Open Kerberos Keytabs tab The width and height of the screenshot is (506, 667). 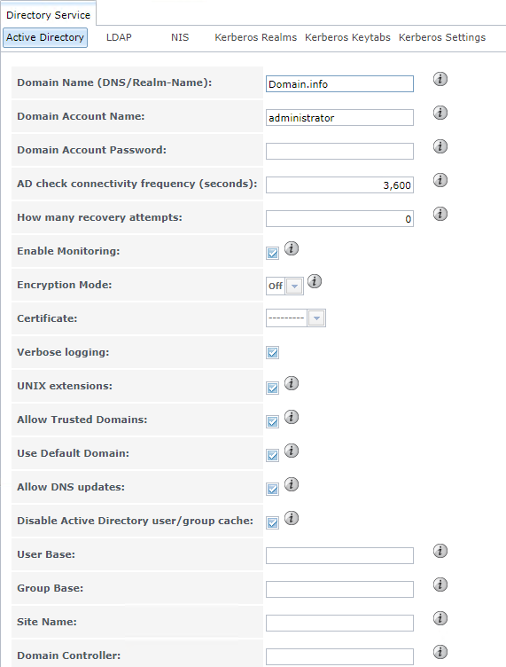(x=347, y=37)
